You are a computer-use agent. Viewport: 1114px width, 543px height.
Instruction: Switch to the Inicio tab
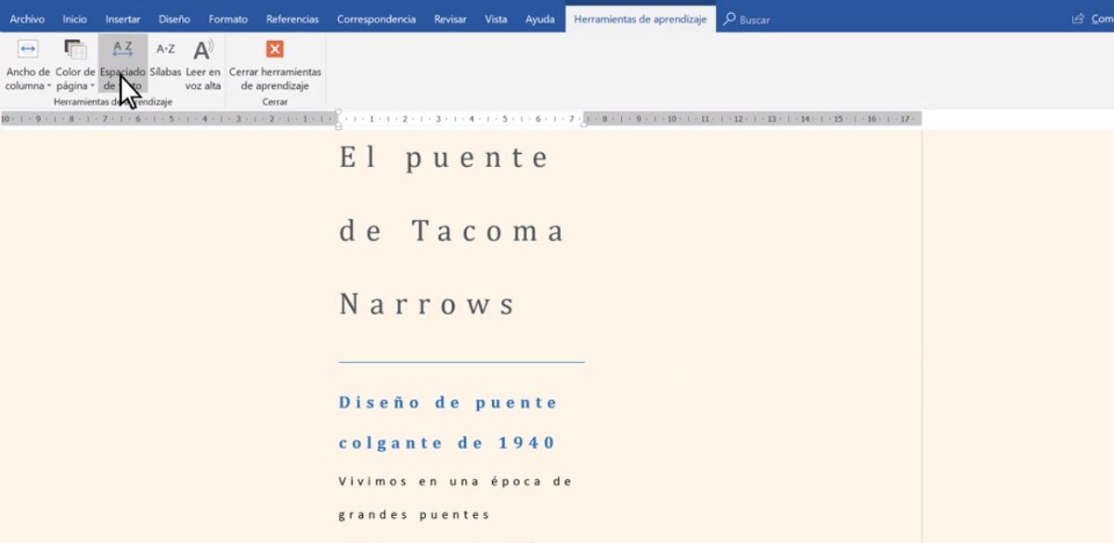75,19
